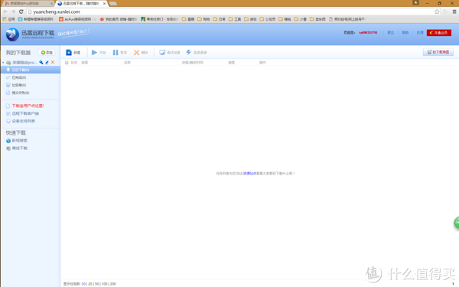Image resolution: width=459 pixels, height=287 pixels.
Task: Click the 名称 column header
Action: (x=127, y=63)
